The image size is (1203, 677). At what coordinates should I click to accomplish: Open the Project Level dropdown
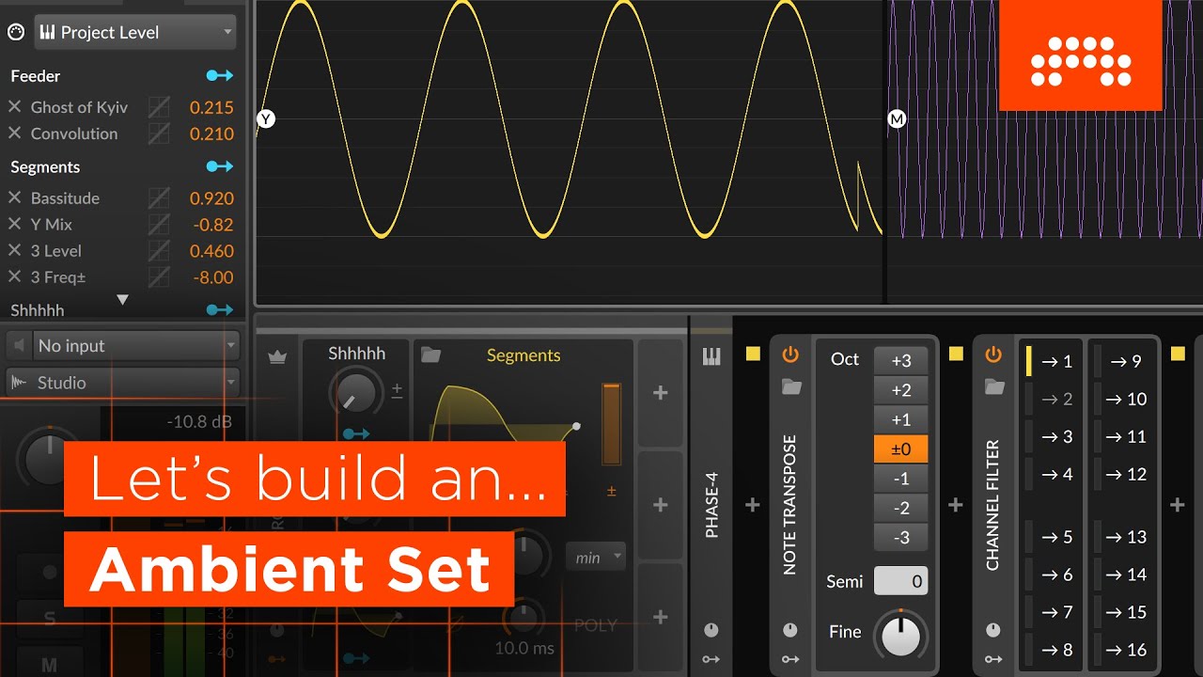click(135, 32)
